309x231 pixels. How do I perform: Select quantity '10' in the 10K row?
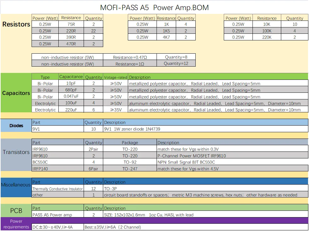[x=294, y=24]
